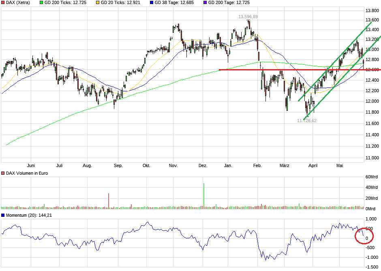Screen dimensions: 381x271
Task: Click the -1.000 momentum axis value
Action: tap(372, 257)
